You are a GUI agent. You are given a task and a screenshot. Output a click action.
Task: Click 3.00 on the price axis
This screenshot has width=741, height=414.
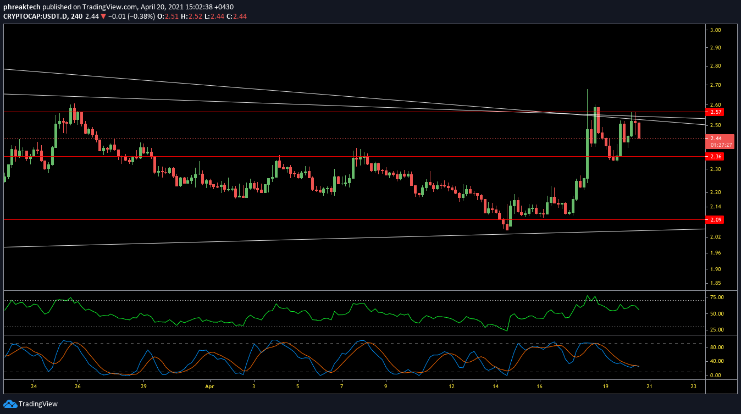coord(716,30)
